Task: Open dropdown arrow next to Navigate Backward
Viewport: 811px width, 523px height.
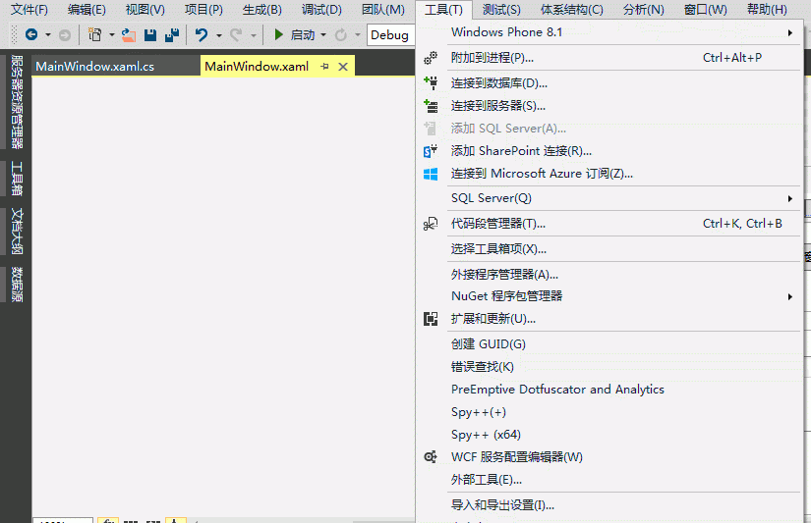Action: click(48, 35)
